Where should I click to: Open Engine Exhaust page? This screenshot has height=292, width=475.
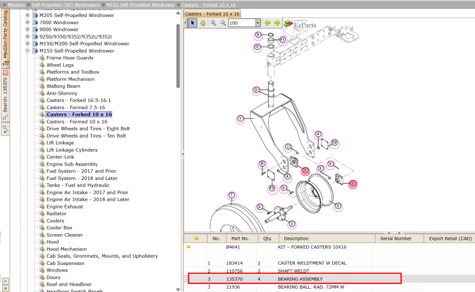(x=65, y=207)
